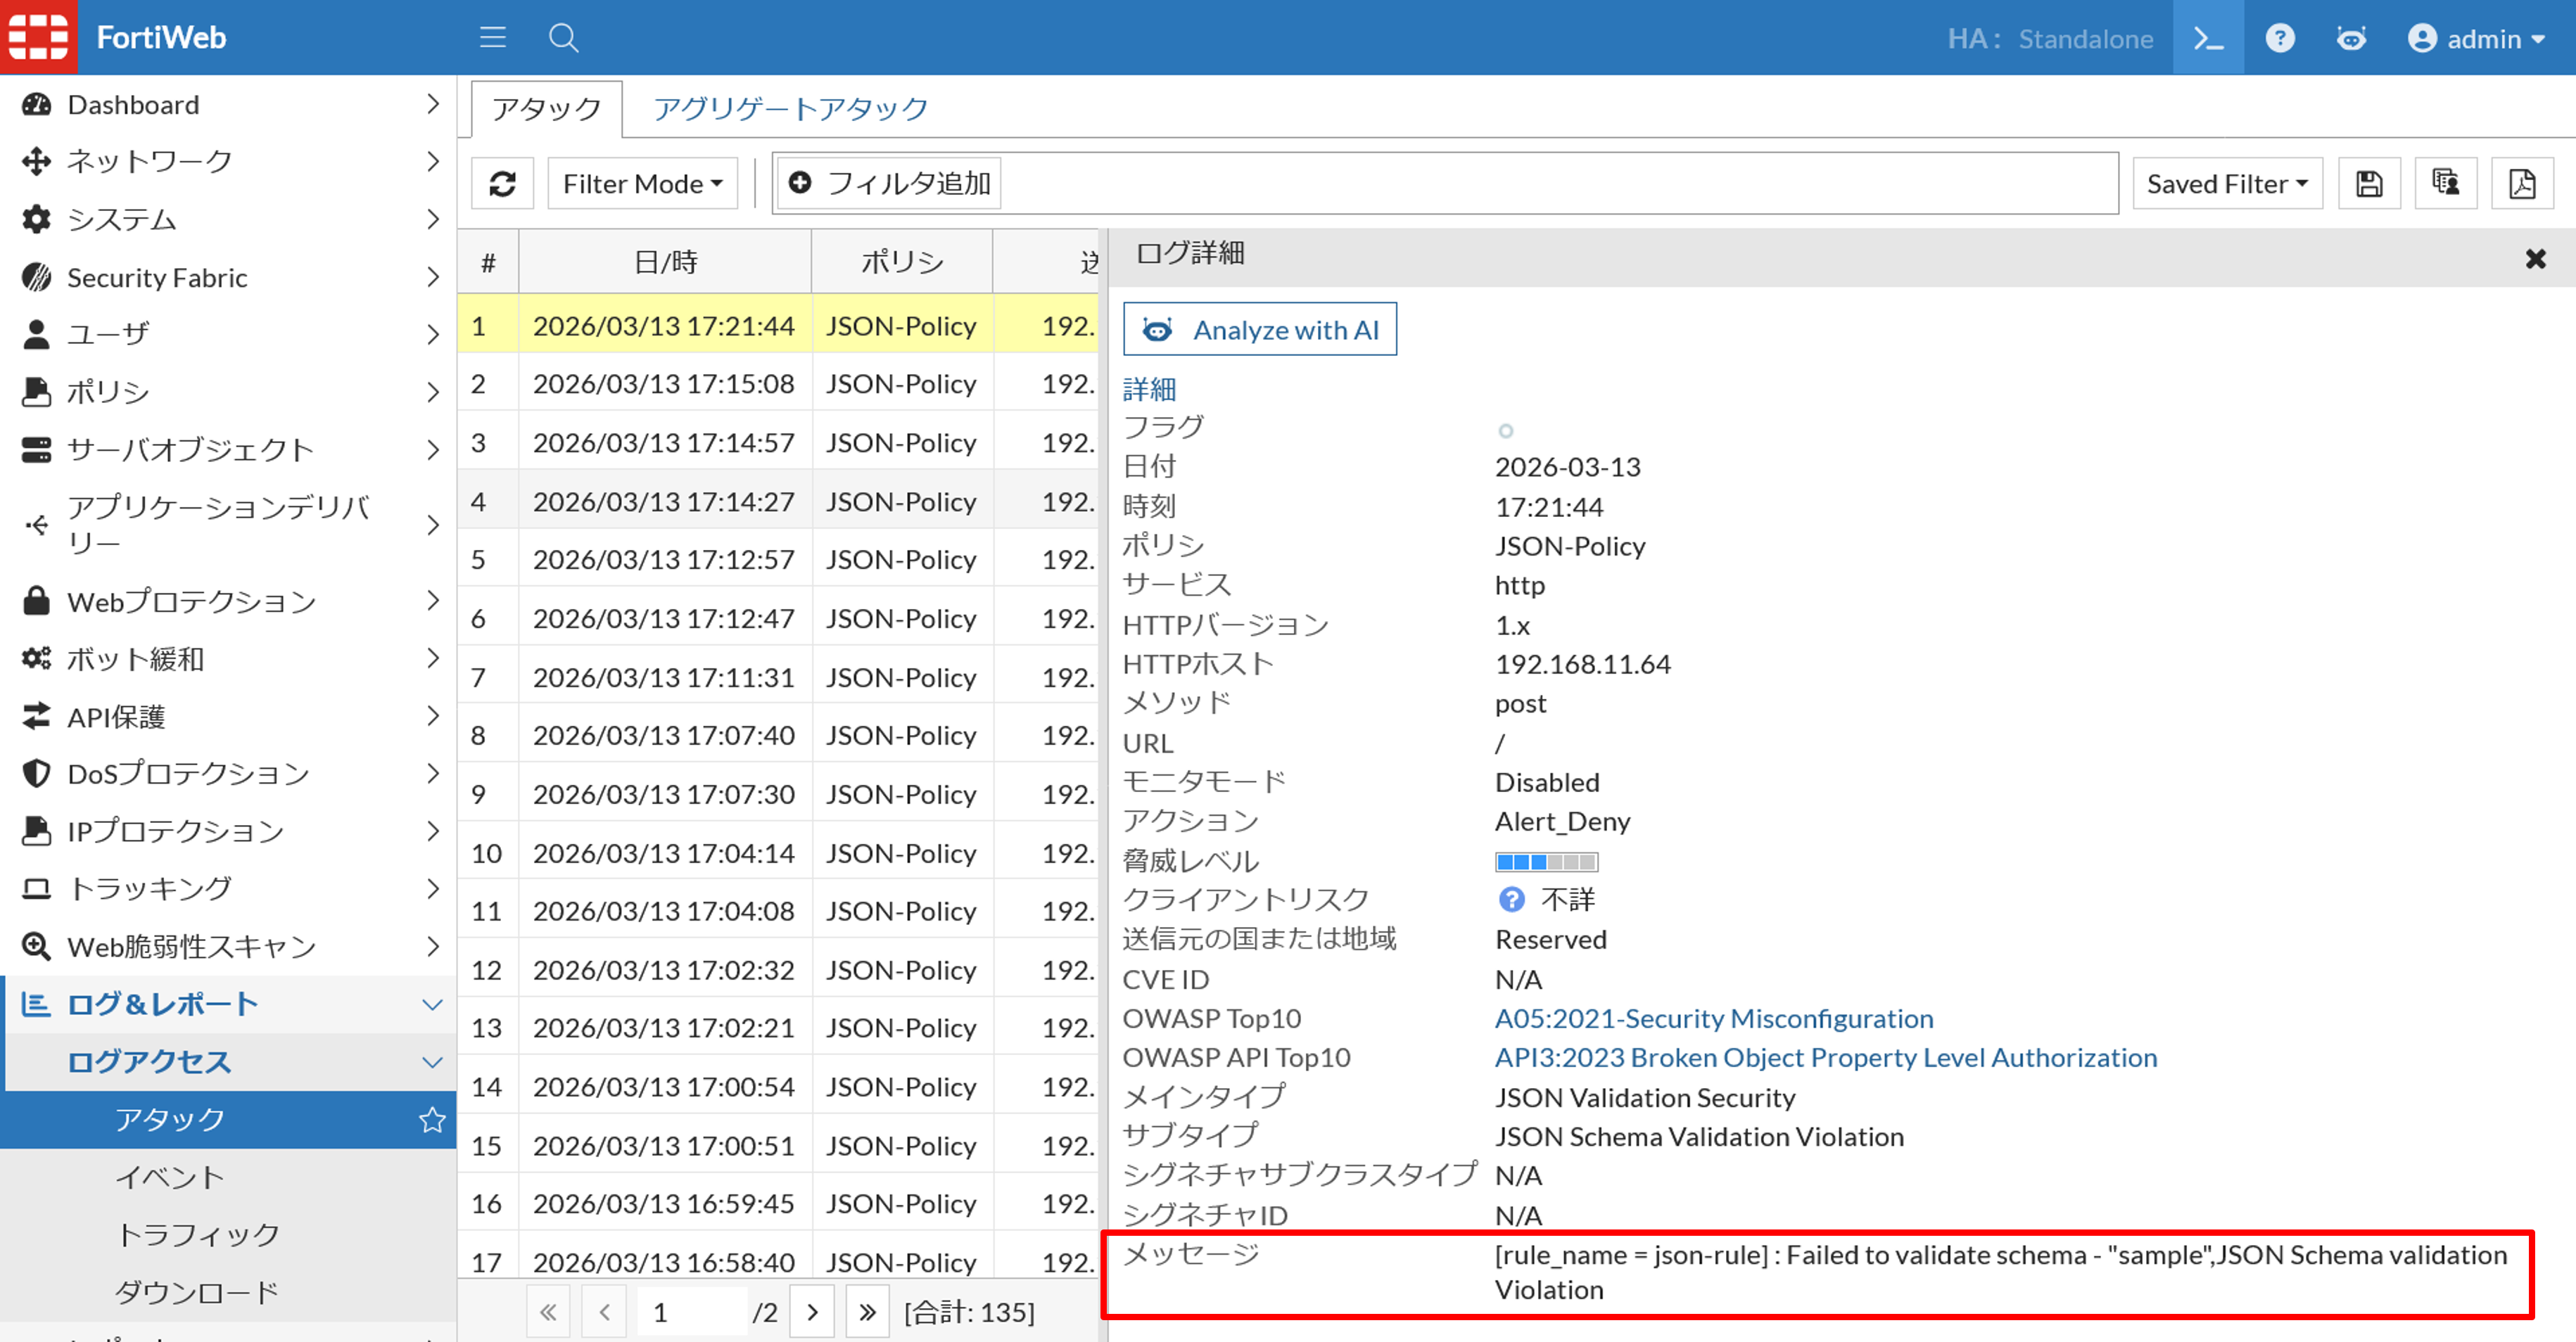The height and width of the screenshot is (1342, 2576).
Task: Open log display settings icon beside save
Action: click(x=2445, y=183)
